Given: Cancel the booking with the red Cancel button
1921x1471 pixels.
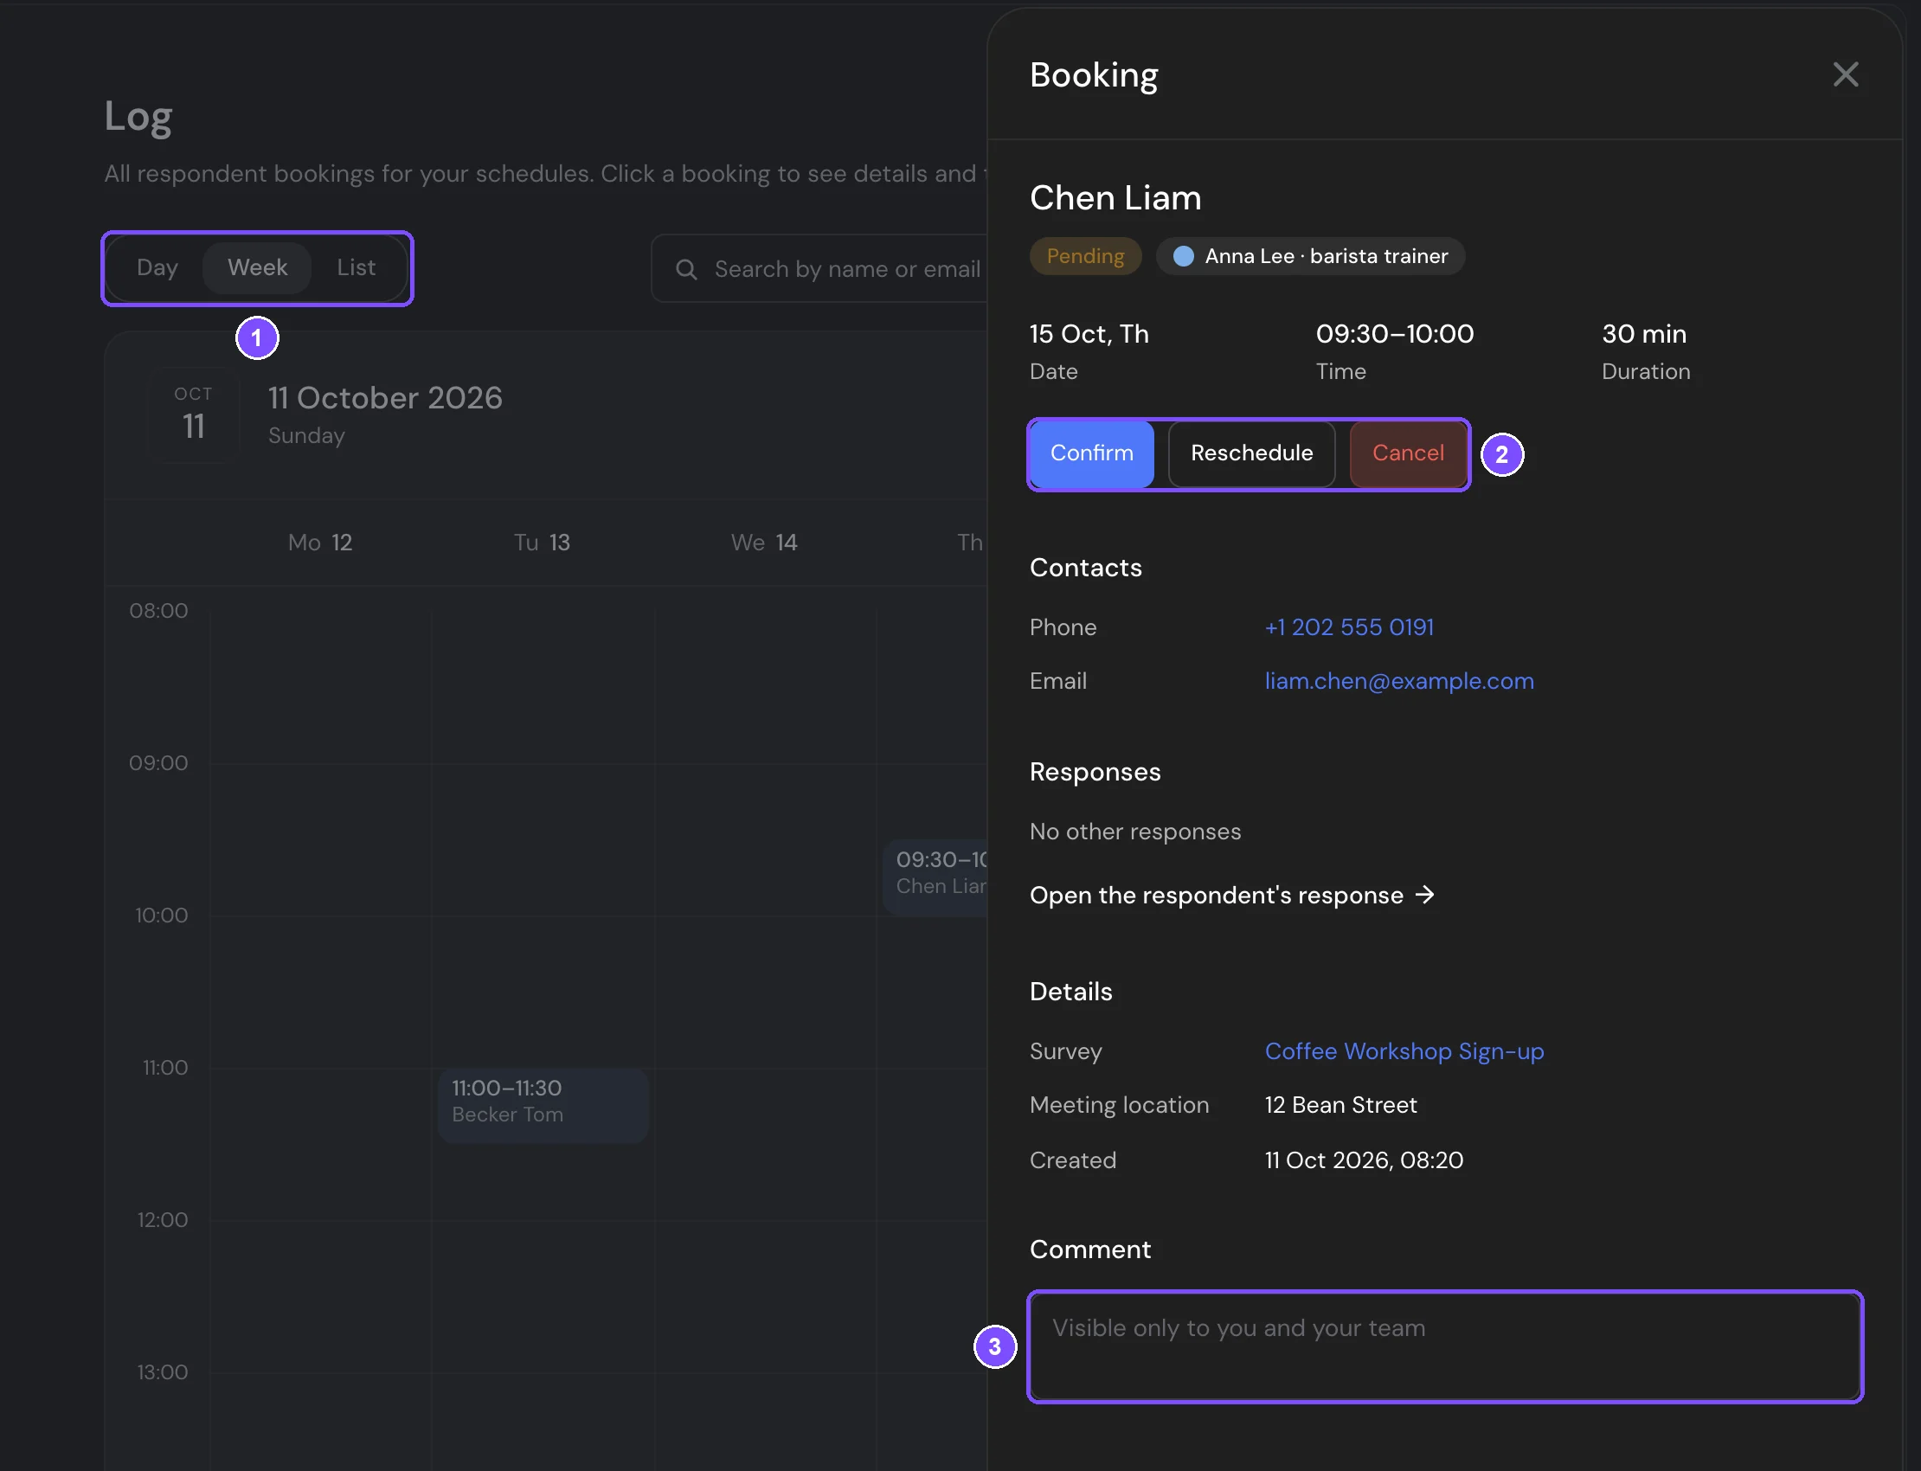Looking at the screenshot, I should click(1408, 453).
